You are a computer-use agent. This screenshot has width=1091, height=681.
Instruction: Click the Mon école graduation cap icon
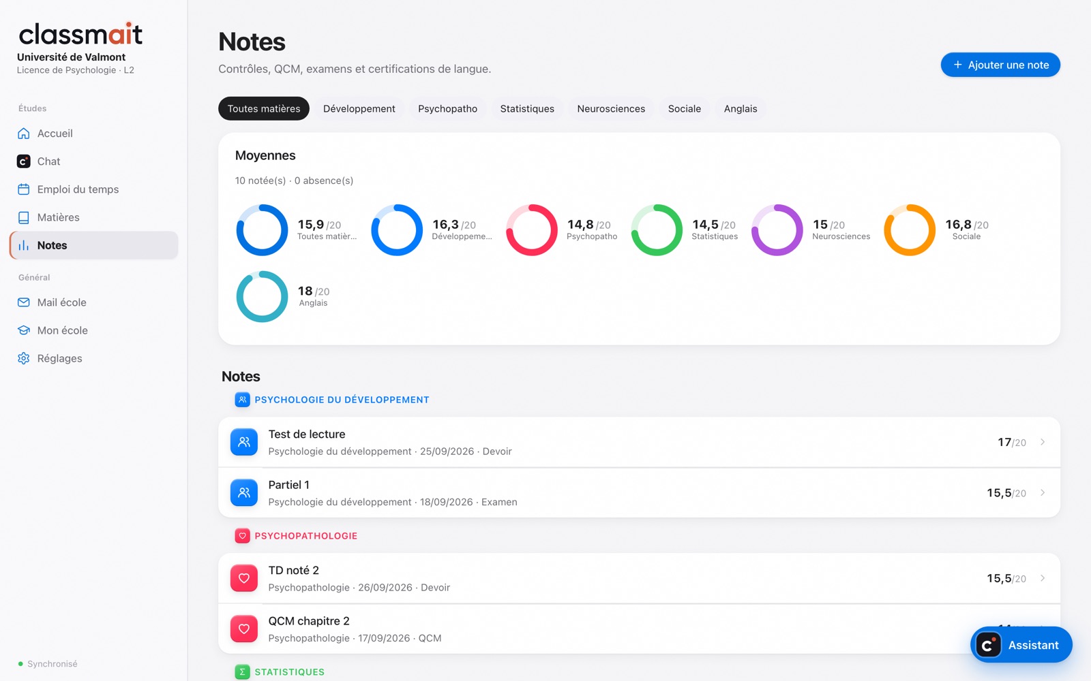[x=24, y=330]
